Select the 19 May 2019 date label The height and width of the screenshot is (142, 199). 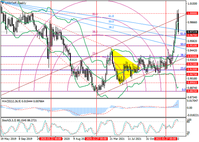pos(8,139)
